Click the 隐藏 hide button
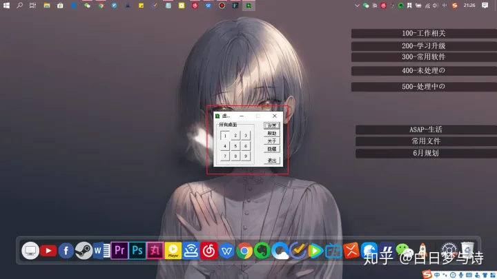This screenshot has height=279, width=497. (272, 149)
